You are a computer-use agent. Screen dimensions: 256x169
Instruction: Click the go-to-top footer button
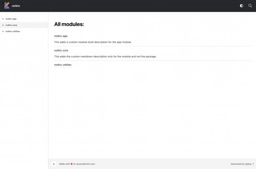click(x=54, y=164)
